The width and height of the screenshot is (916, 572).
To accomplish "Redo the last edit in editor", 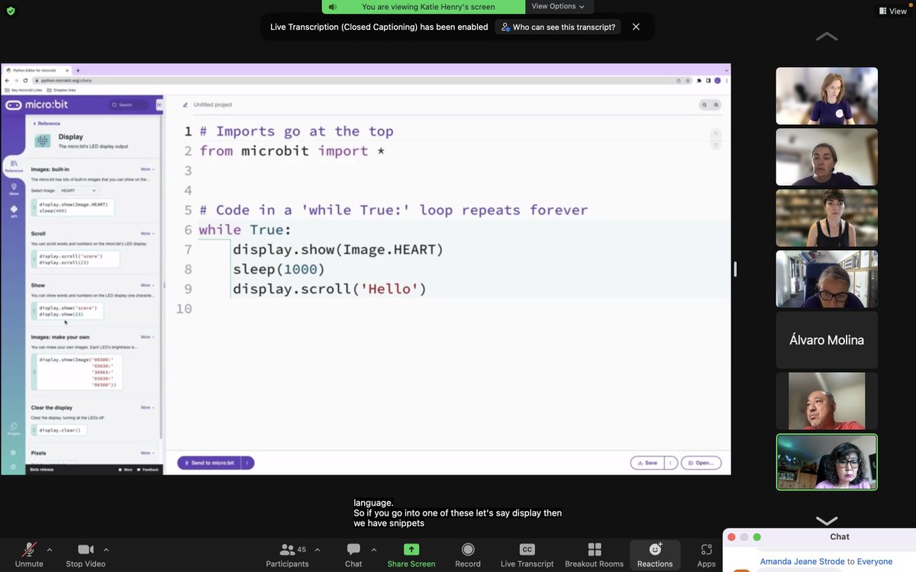I will (x=715, y=145).
